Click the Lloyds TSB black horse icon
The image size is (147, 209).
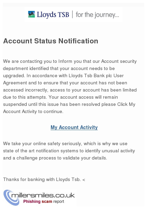click(31, 14)
